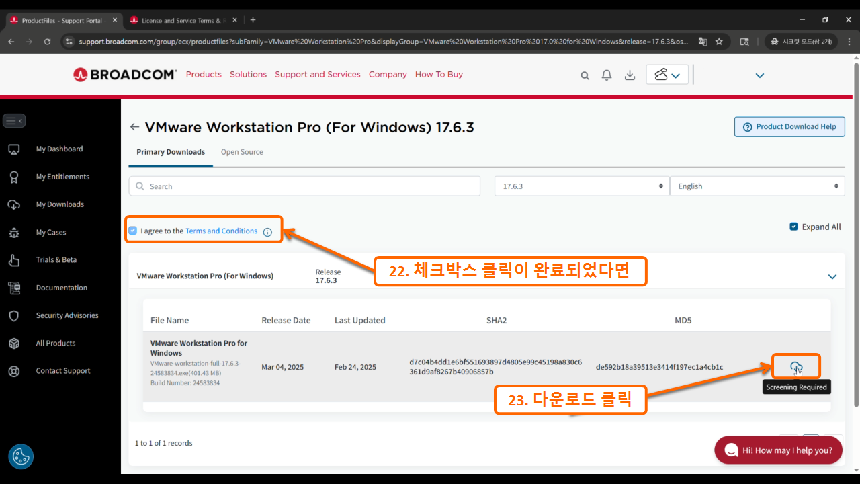Screen dimensions: 860x484
Task: Go to My Entitlements
Action: tap(62, 177)
